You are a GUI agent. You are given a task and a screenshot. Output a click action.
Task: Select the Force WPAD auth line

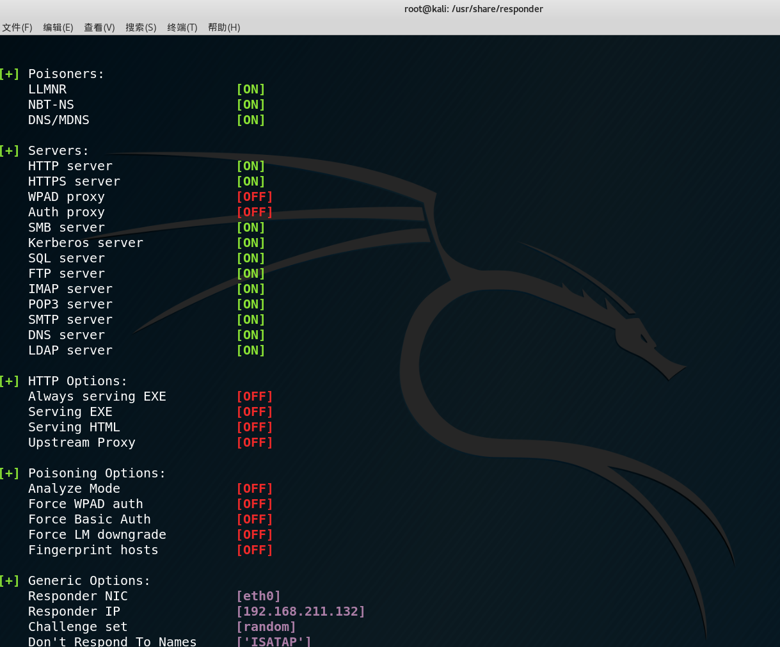point(86,504)
